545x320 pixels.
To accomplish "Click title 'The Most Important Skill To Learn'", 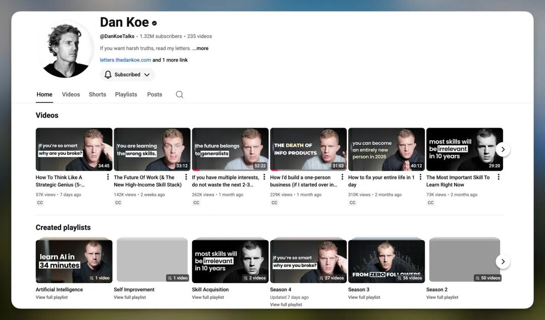I will 458,181.
